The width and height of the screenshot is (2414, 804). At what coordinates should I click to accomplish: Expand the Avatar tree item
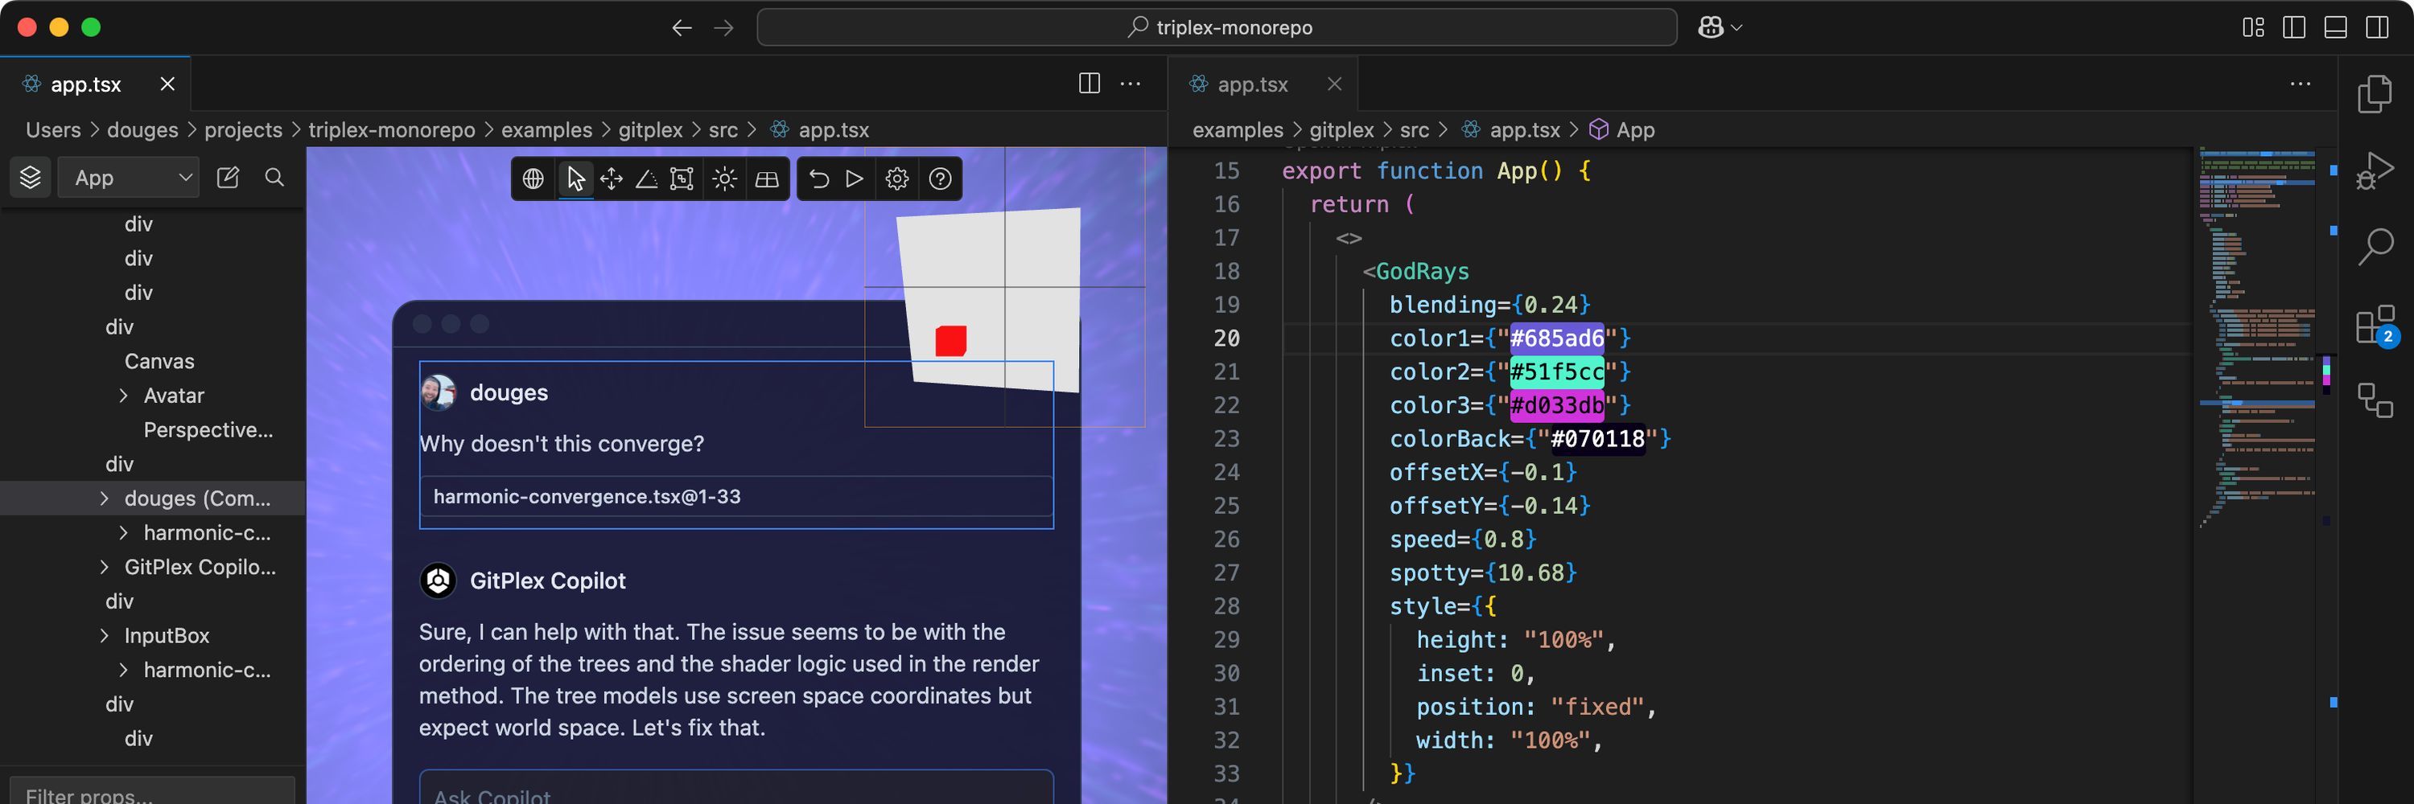(124, 396)
